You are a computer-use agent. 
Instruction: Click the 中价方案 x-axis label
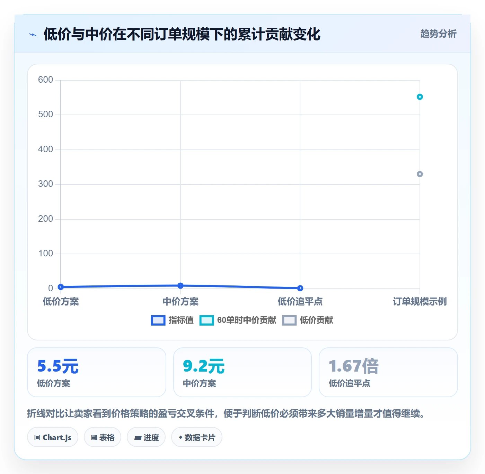tap(180, 302)
